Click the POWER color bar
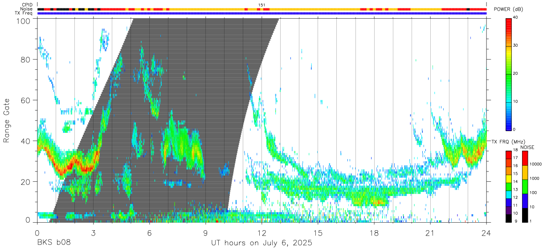Image resolution: width=547 pixels, height=252 pixels. (509, 74)
